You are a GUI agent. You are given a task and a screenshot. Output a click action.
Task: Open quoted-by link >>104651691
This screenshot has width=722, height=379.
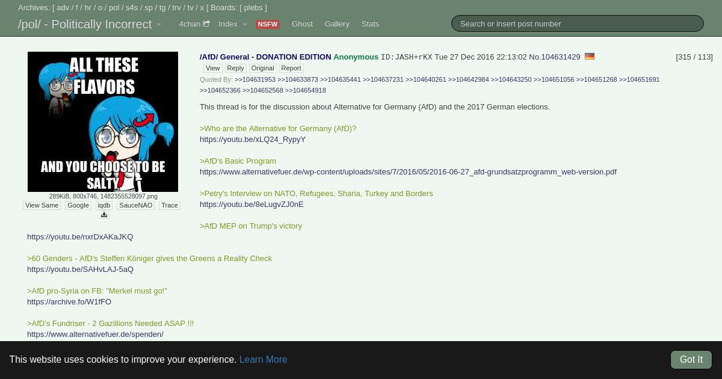click(640, 79)
